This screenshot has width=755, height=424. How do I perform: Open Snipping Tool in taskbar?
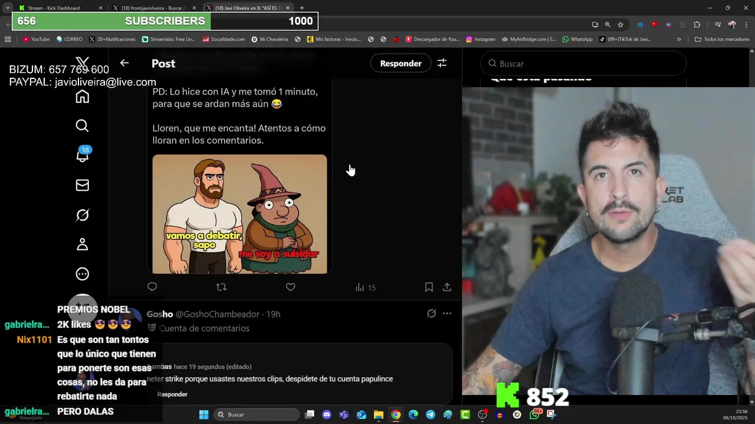point(552,415)
